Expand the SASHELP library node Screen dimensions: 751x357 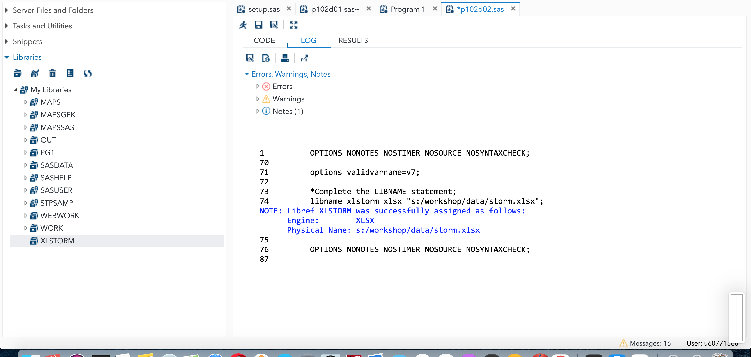[25, 178]
